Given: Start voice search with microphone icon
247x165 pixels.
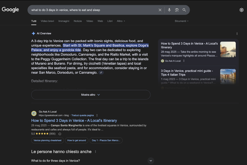Looking at the screenshot, I should [169, 10].
